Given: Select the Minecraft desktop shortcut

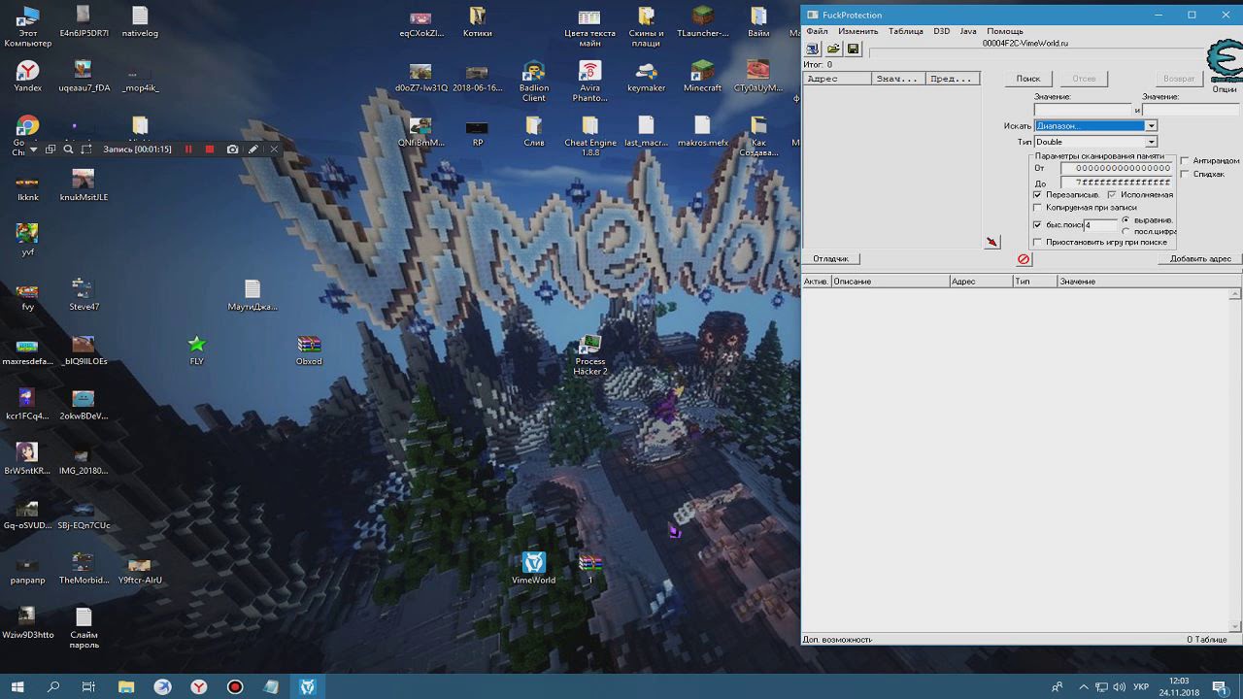Looking at the screenshot, I should pyautogui.click(x=702, y=77).
